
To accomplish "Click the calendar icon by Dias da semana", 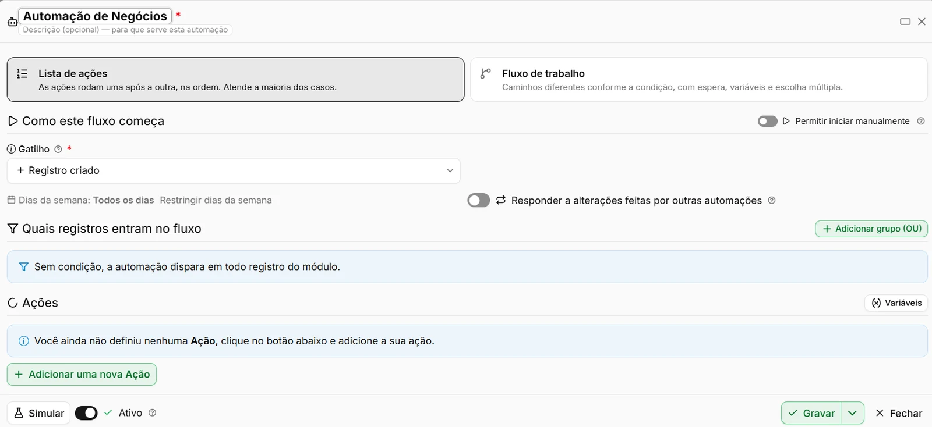I will click(11, 200).
